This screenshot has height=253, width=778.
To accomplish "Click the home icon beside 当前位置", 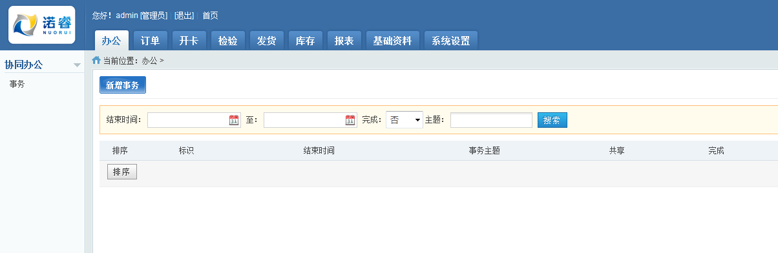I will (x=96, y=61).
